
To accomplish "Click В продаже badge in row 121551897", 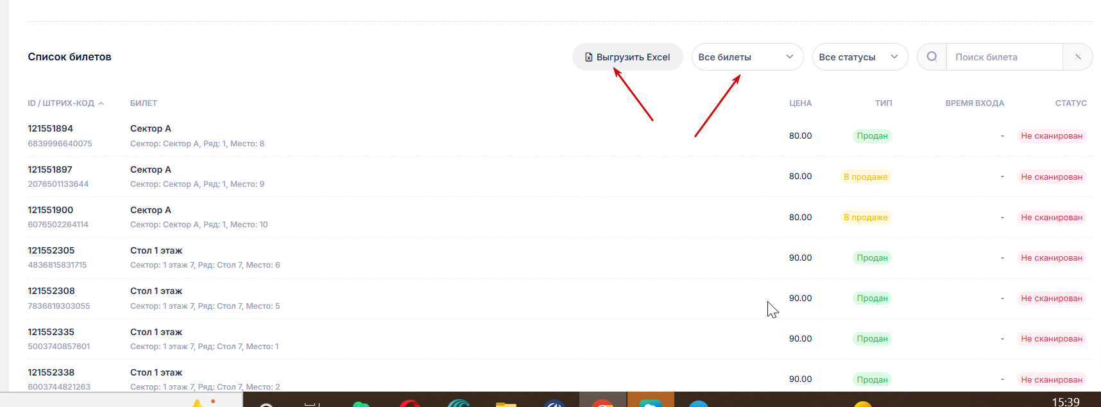I will pos(866,177).
